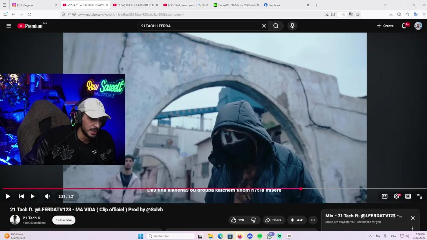
Task: Skip to previous video
Action: coord(21,196)
